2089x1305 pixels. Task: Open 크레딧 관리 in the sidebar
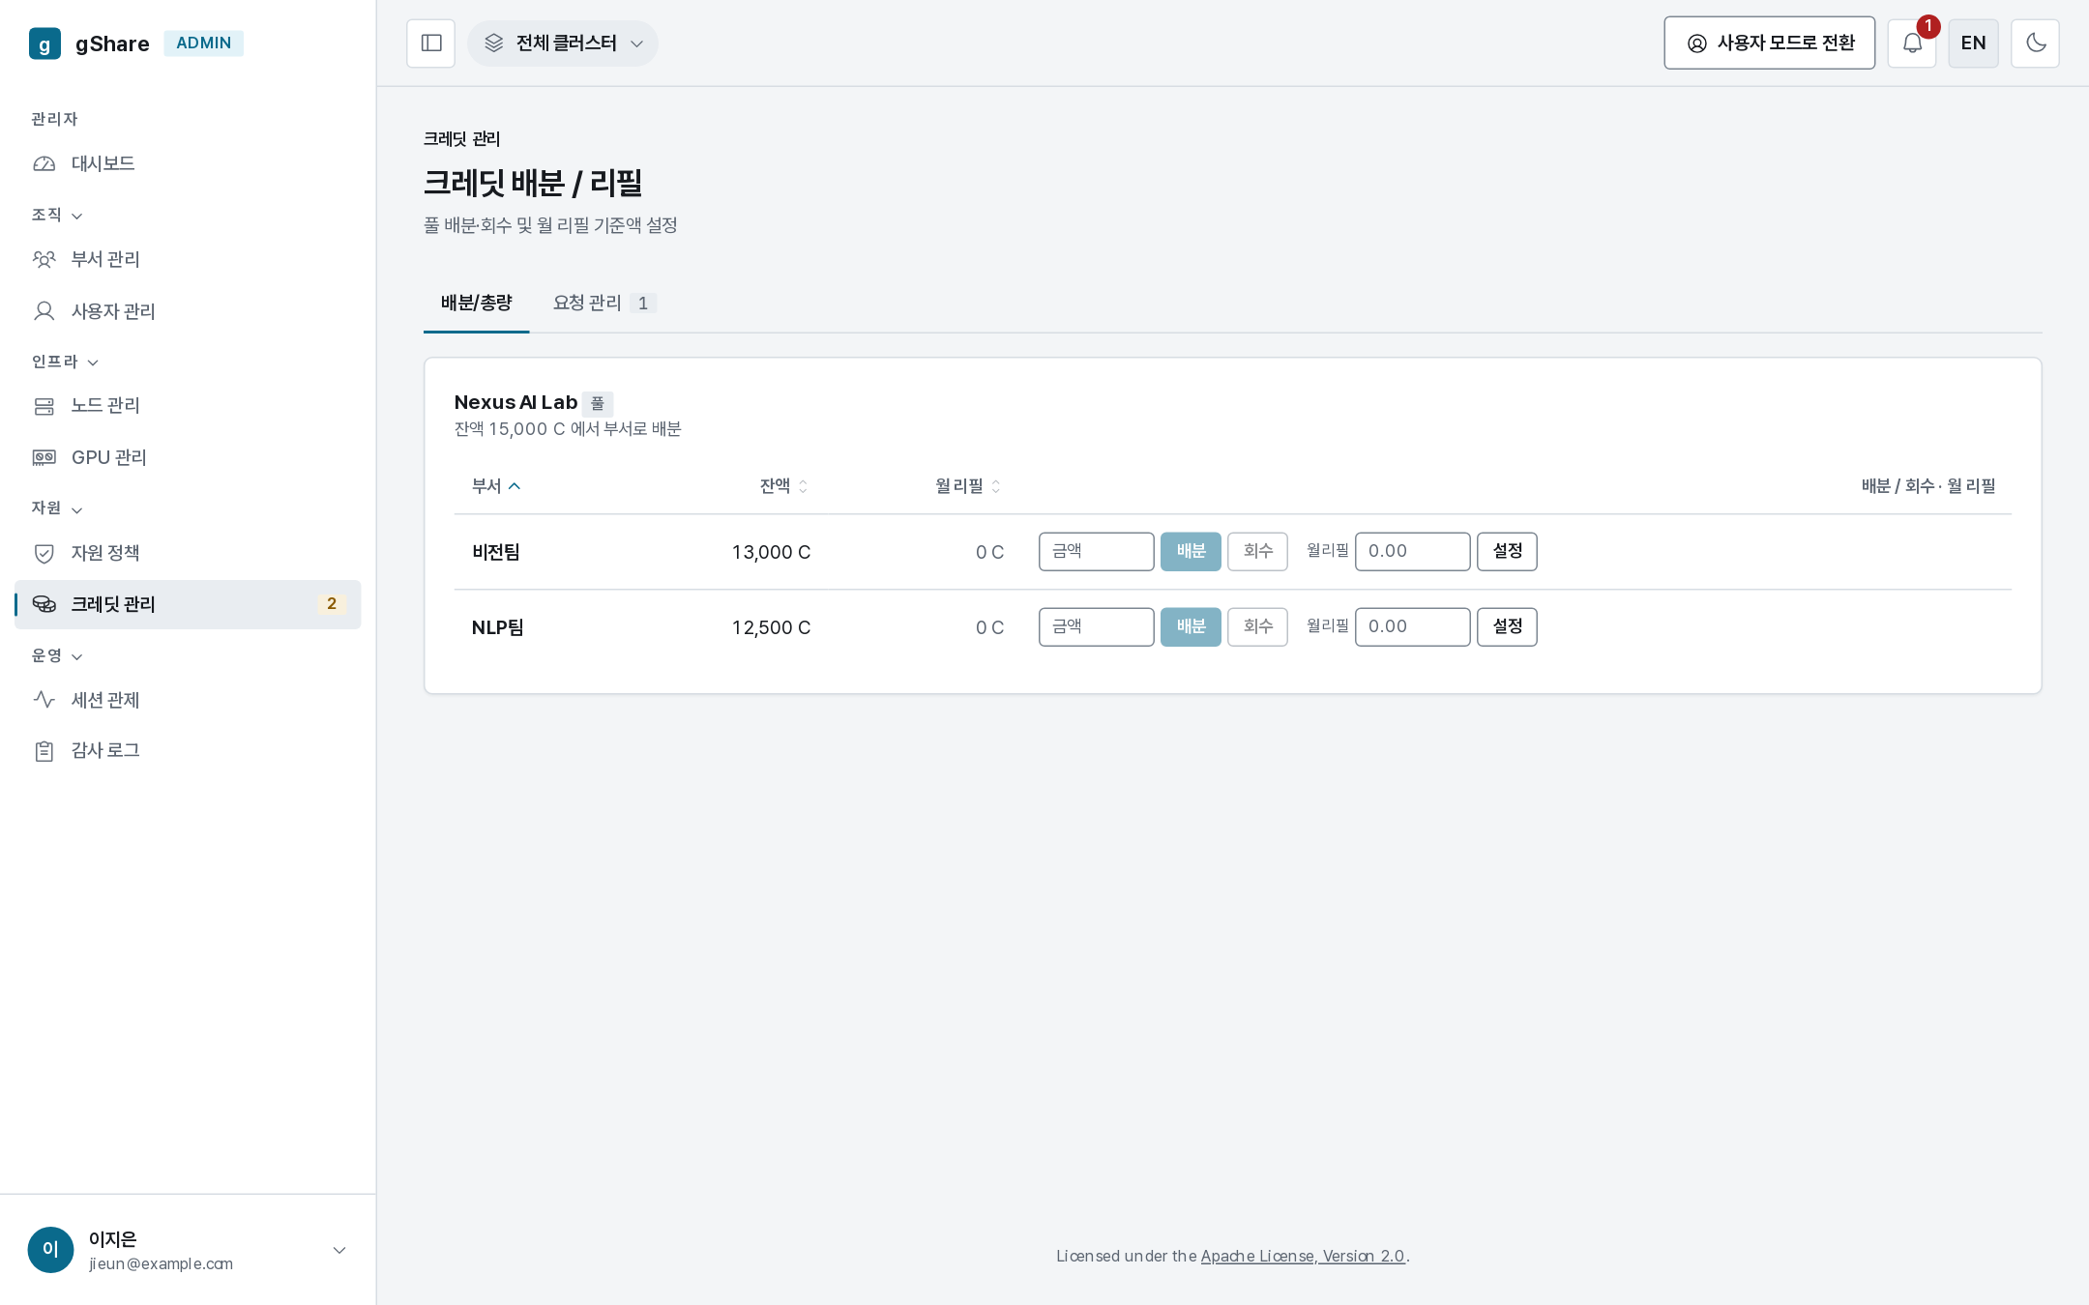[x=188, y=604]
